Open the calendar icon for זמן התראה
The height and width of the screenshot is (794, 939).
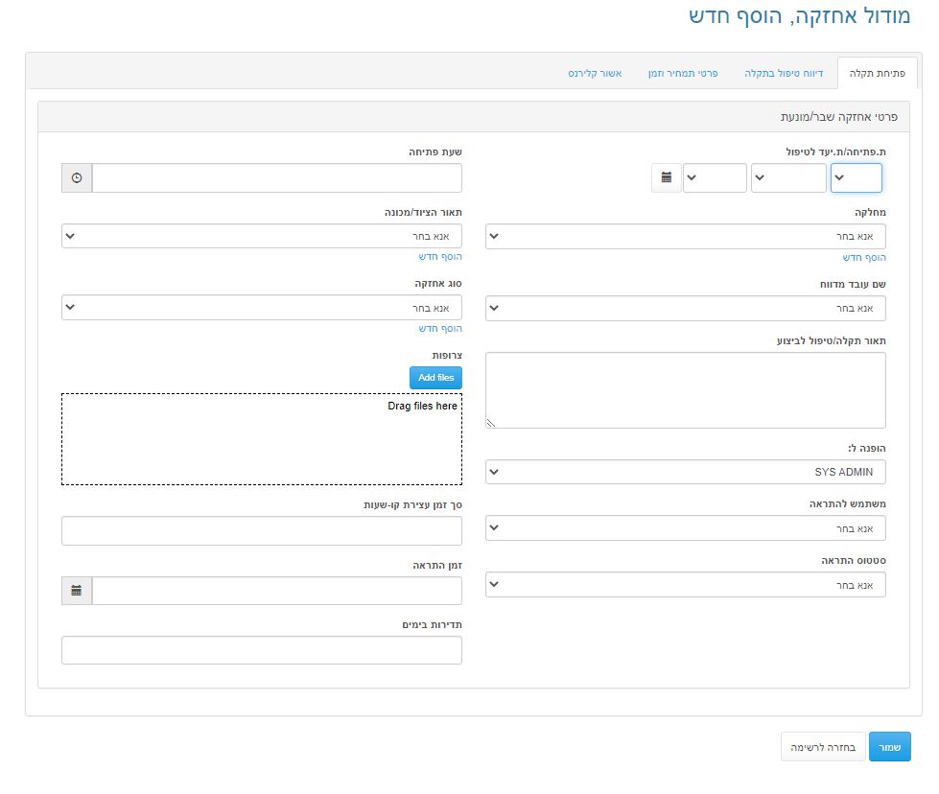coord(77,591)
